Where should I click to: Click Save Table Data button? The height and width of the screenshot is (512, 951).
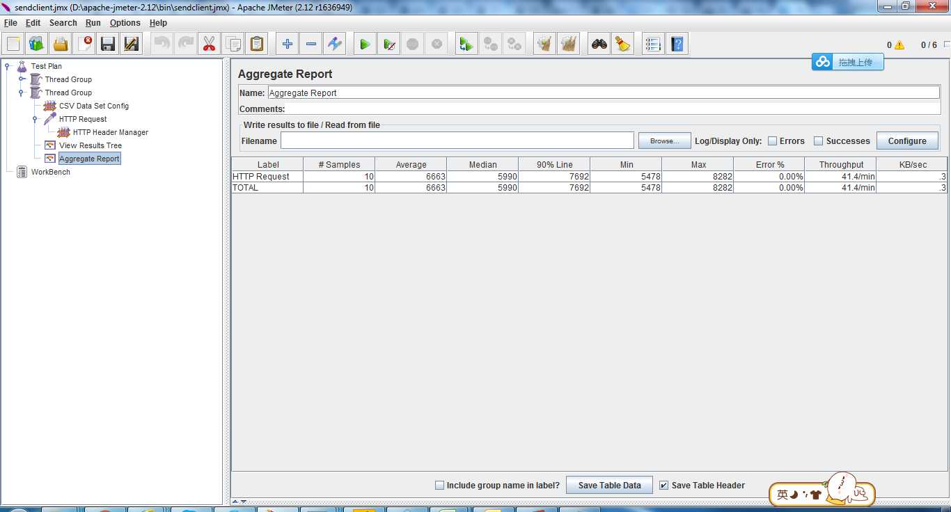(x=609, y=485)
